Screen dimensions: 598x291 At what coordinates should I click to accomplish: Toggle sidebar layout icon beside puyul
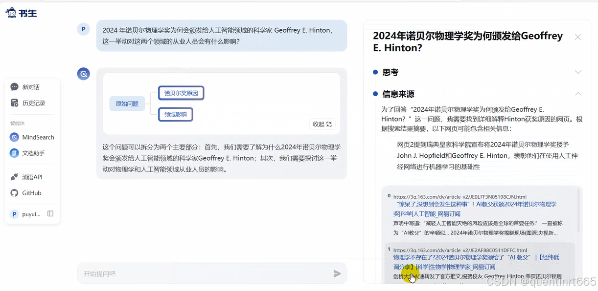tap(50, 214)
